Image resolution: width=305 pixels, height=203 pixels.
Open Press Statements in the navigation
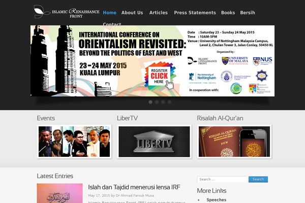[x=195, y=13]
